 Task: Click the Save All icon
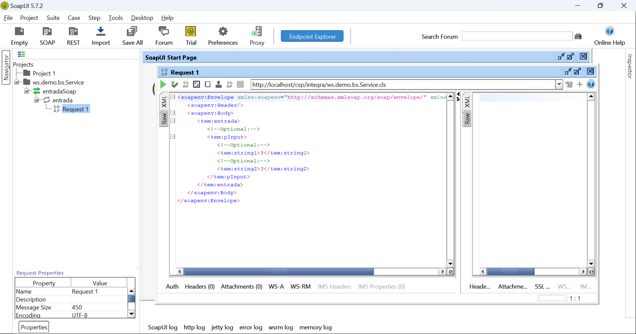coord(132,32)
